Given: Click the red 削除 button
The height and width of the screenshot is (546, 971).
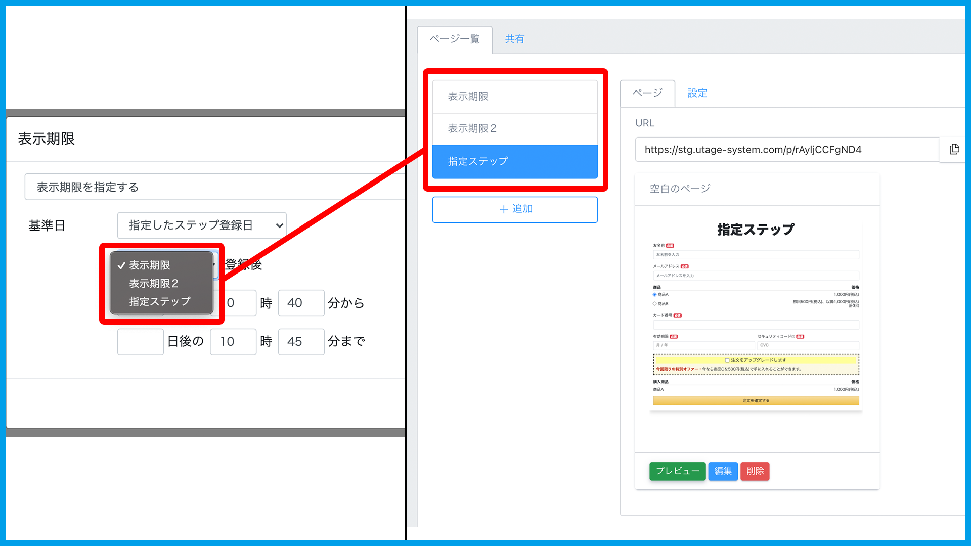Looking at the screenshot, I should coord(755,471).
